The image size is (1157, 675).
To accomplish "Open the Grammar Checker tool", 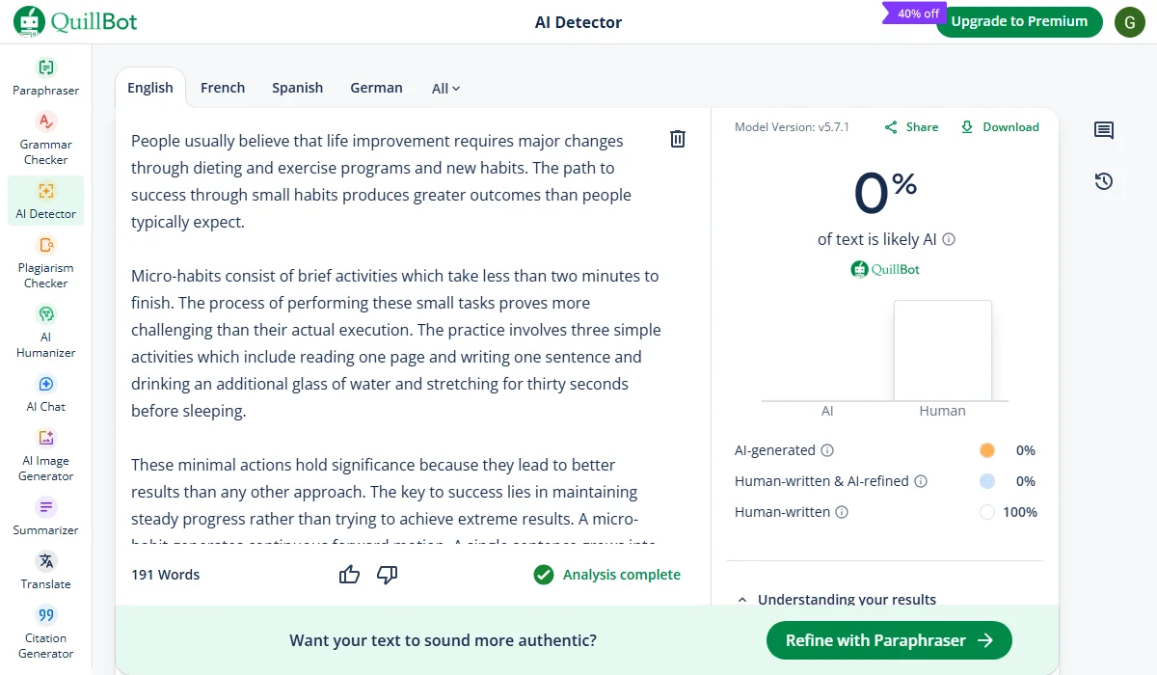I will (x=45, y=139).
